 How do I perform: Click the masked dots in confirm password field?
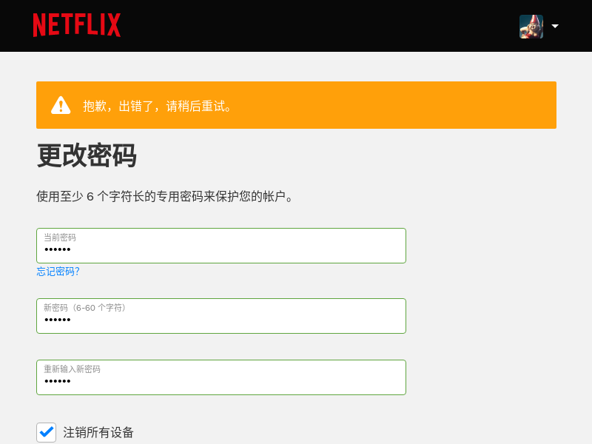[58, 381]
